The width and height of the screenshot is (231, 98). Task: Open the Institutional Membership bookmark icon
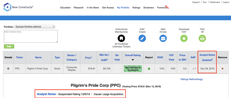tap(121, 38)
